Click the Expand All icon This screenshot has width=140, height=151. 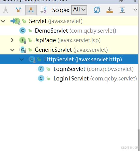tap(122, 10)
